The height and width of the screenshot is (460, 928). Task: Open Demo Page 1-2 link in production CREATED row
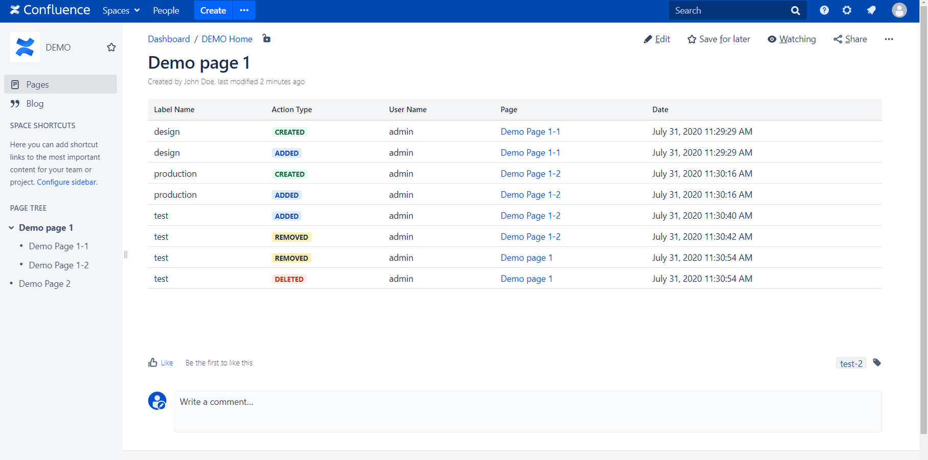531,174
